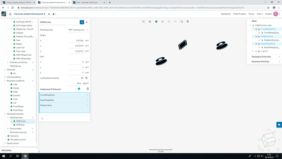Toggle the assignment selection switch
Viewport: 282px width, 159px height.
pos(78,89)
